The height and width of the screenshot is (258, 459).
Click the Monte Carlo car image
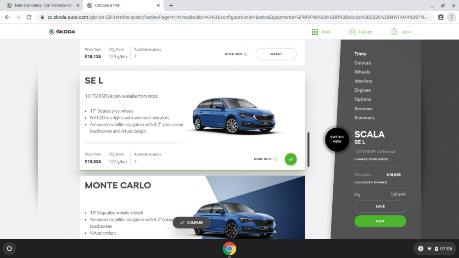tap(234, 220)
